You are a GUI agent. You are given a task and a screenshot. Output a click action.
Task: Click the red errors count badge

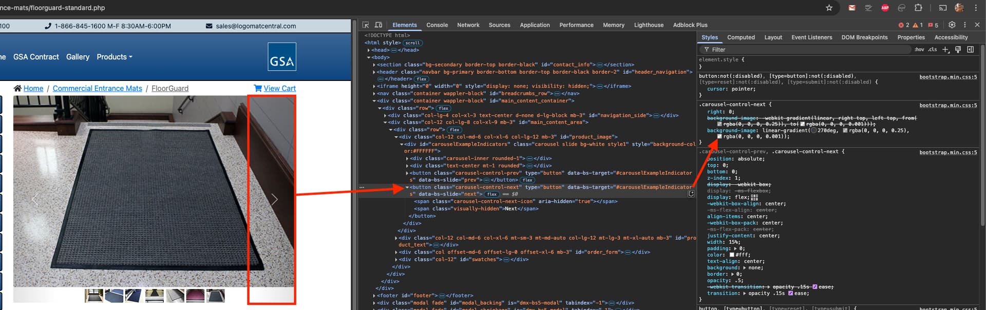(x=904, y=25)
